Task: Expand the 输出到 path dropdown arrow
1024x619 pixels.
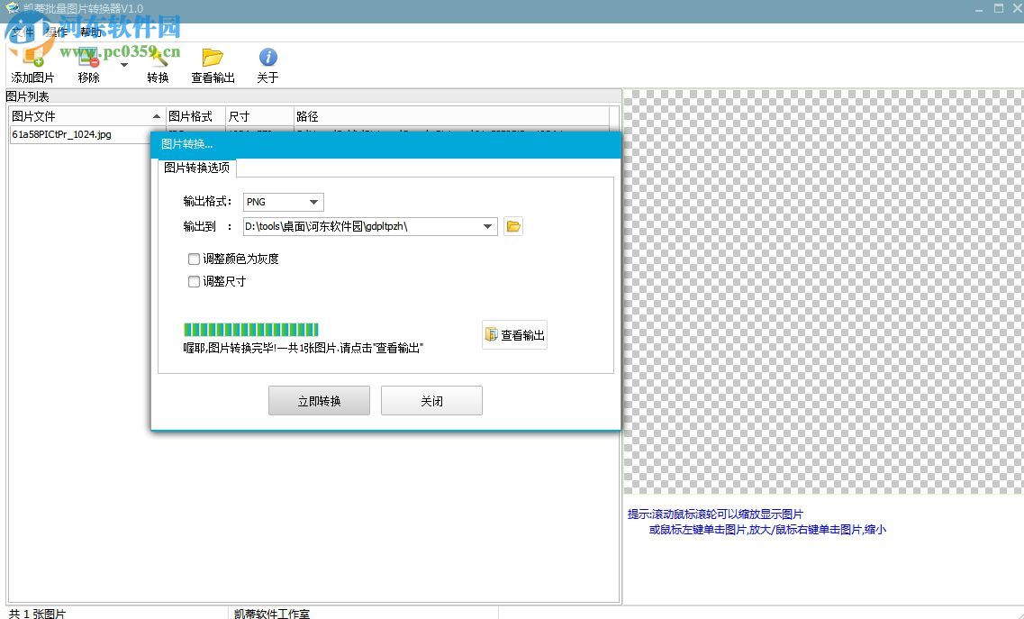Action: pos(487,227)
